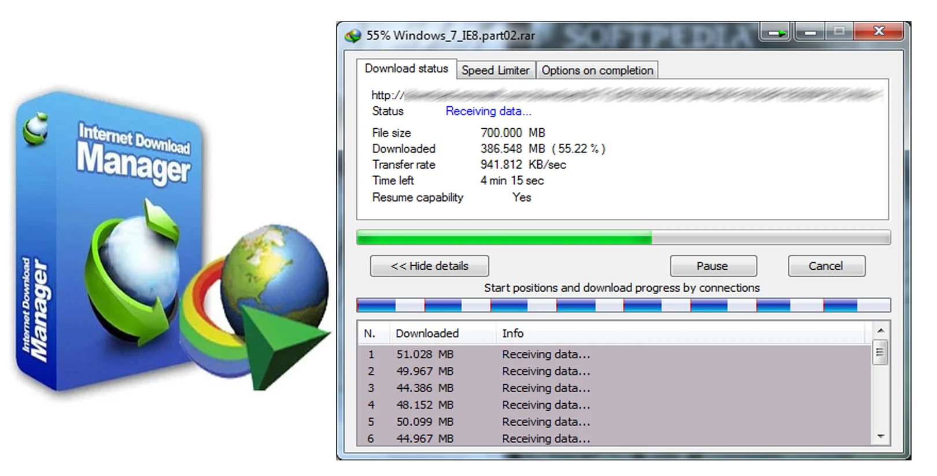The height and width of the screenshot is (476, 937).
Task: Select connection row 44.967 MB
Action: (x=614, y=438)
